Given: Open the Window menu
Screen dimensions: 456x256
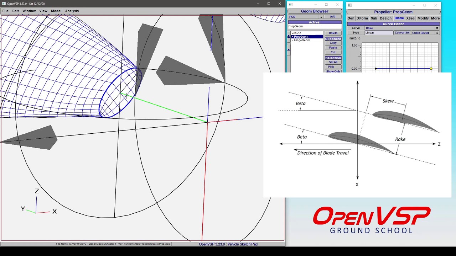Looking at the screenshot, I should (x=29, y=11).
